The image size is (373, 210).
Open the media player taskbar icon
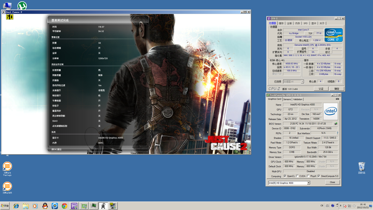pyautogui.click(x=35, y=206)
